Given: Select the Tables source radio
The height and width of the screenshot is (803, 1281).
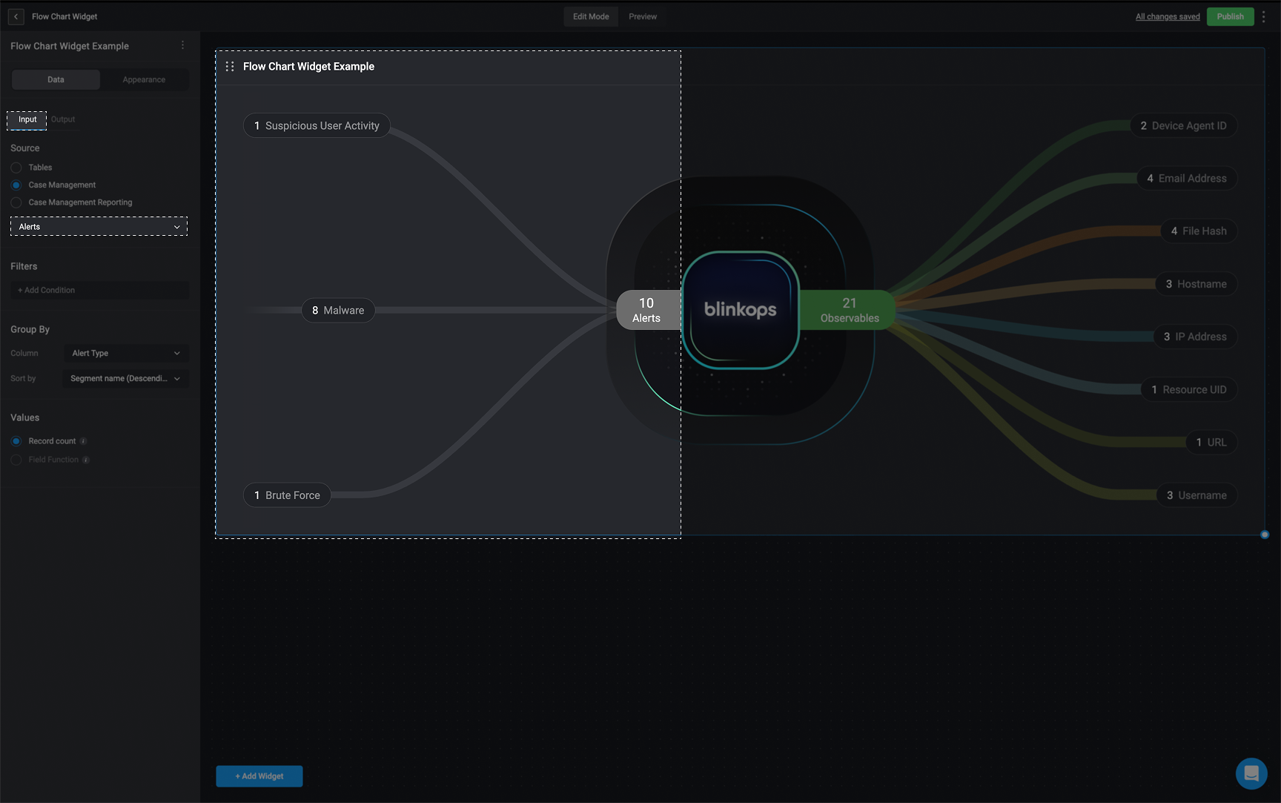Looking at the screenshot, I should pyautogui.click(x=16, y=168).
